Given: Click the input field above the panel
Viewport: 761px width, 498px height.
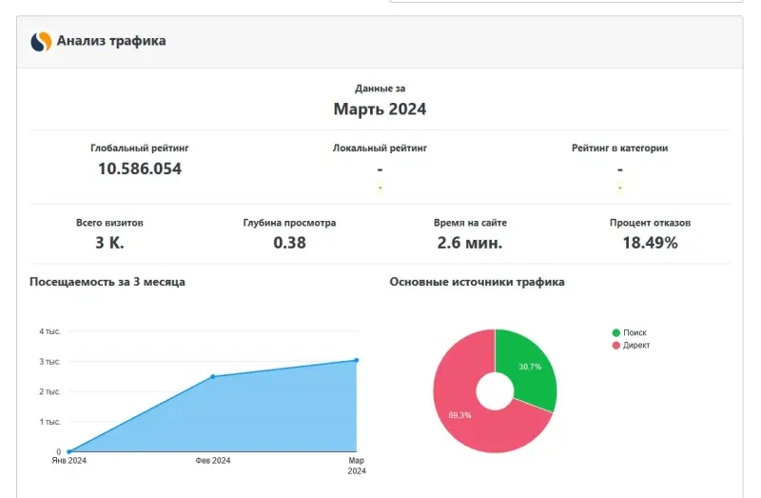Looking at the screenshot, I should pyautogui.click(x=566, y=1).
